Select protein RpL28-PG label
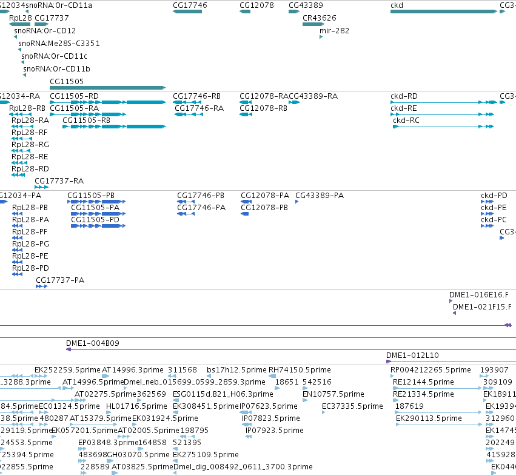The image size is (516, 476). [x=30, y=244]
